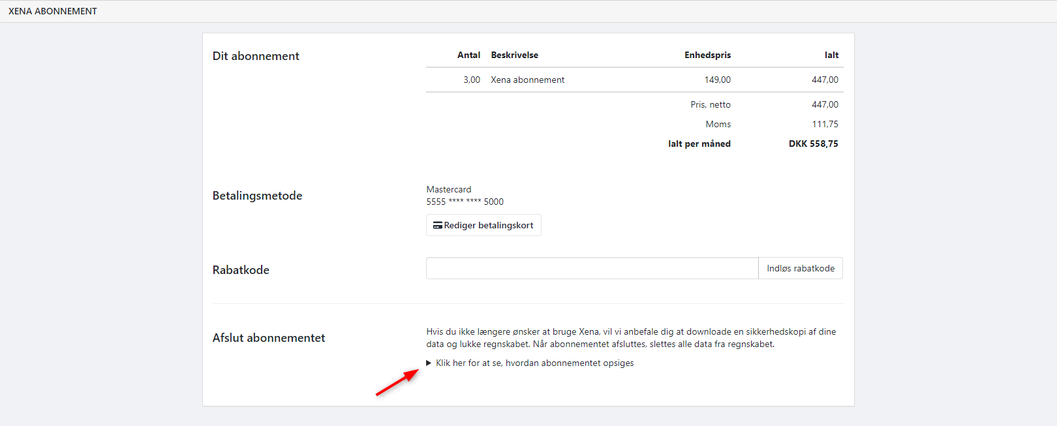Click the Afslut abonnementet section heading
Viewport: 1057px width, 426px height.
point(269,338)
